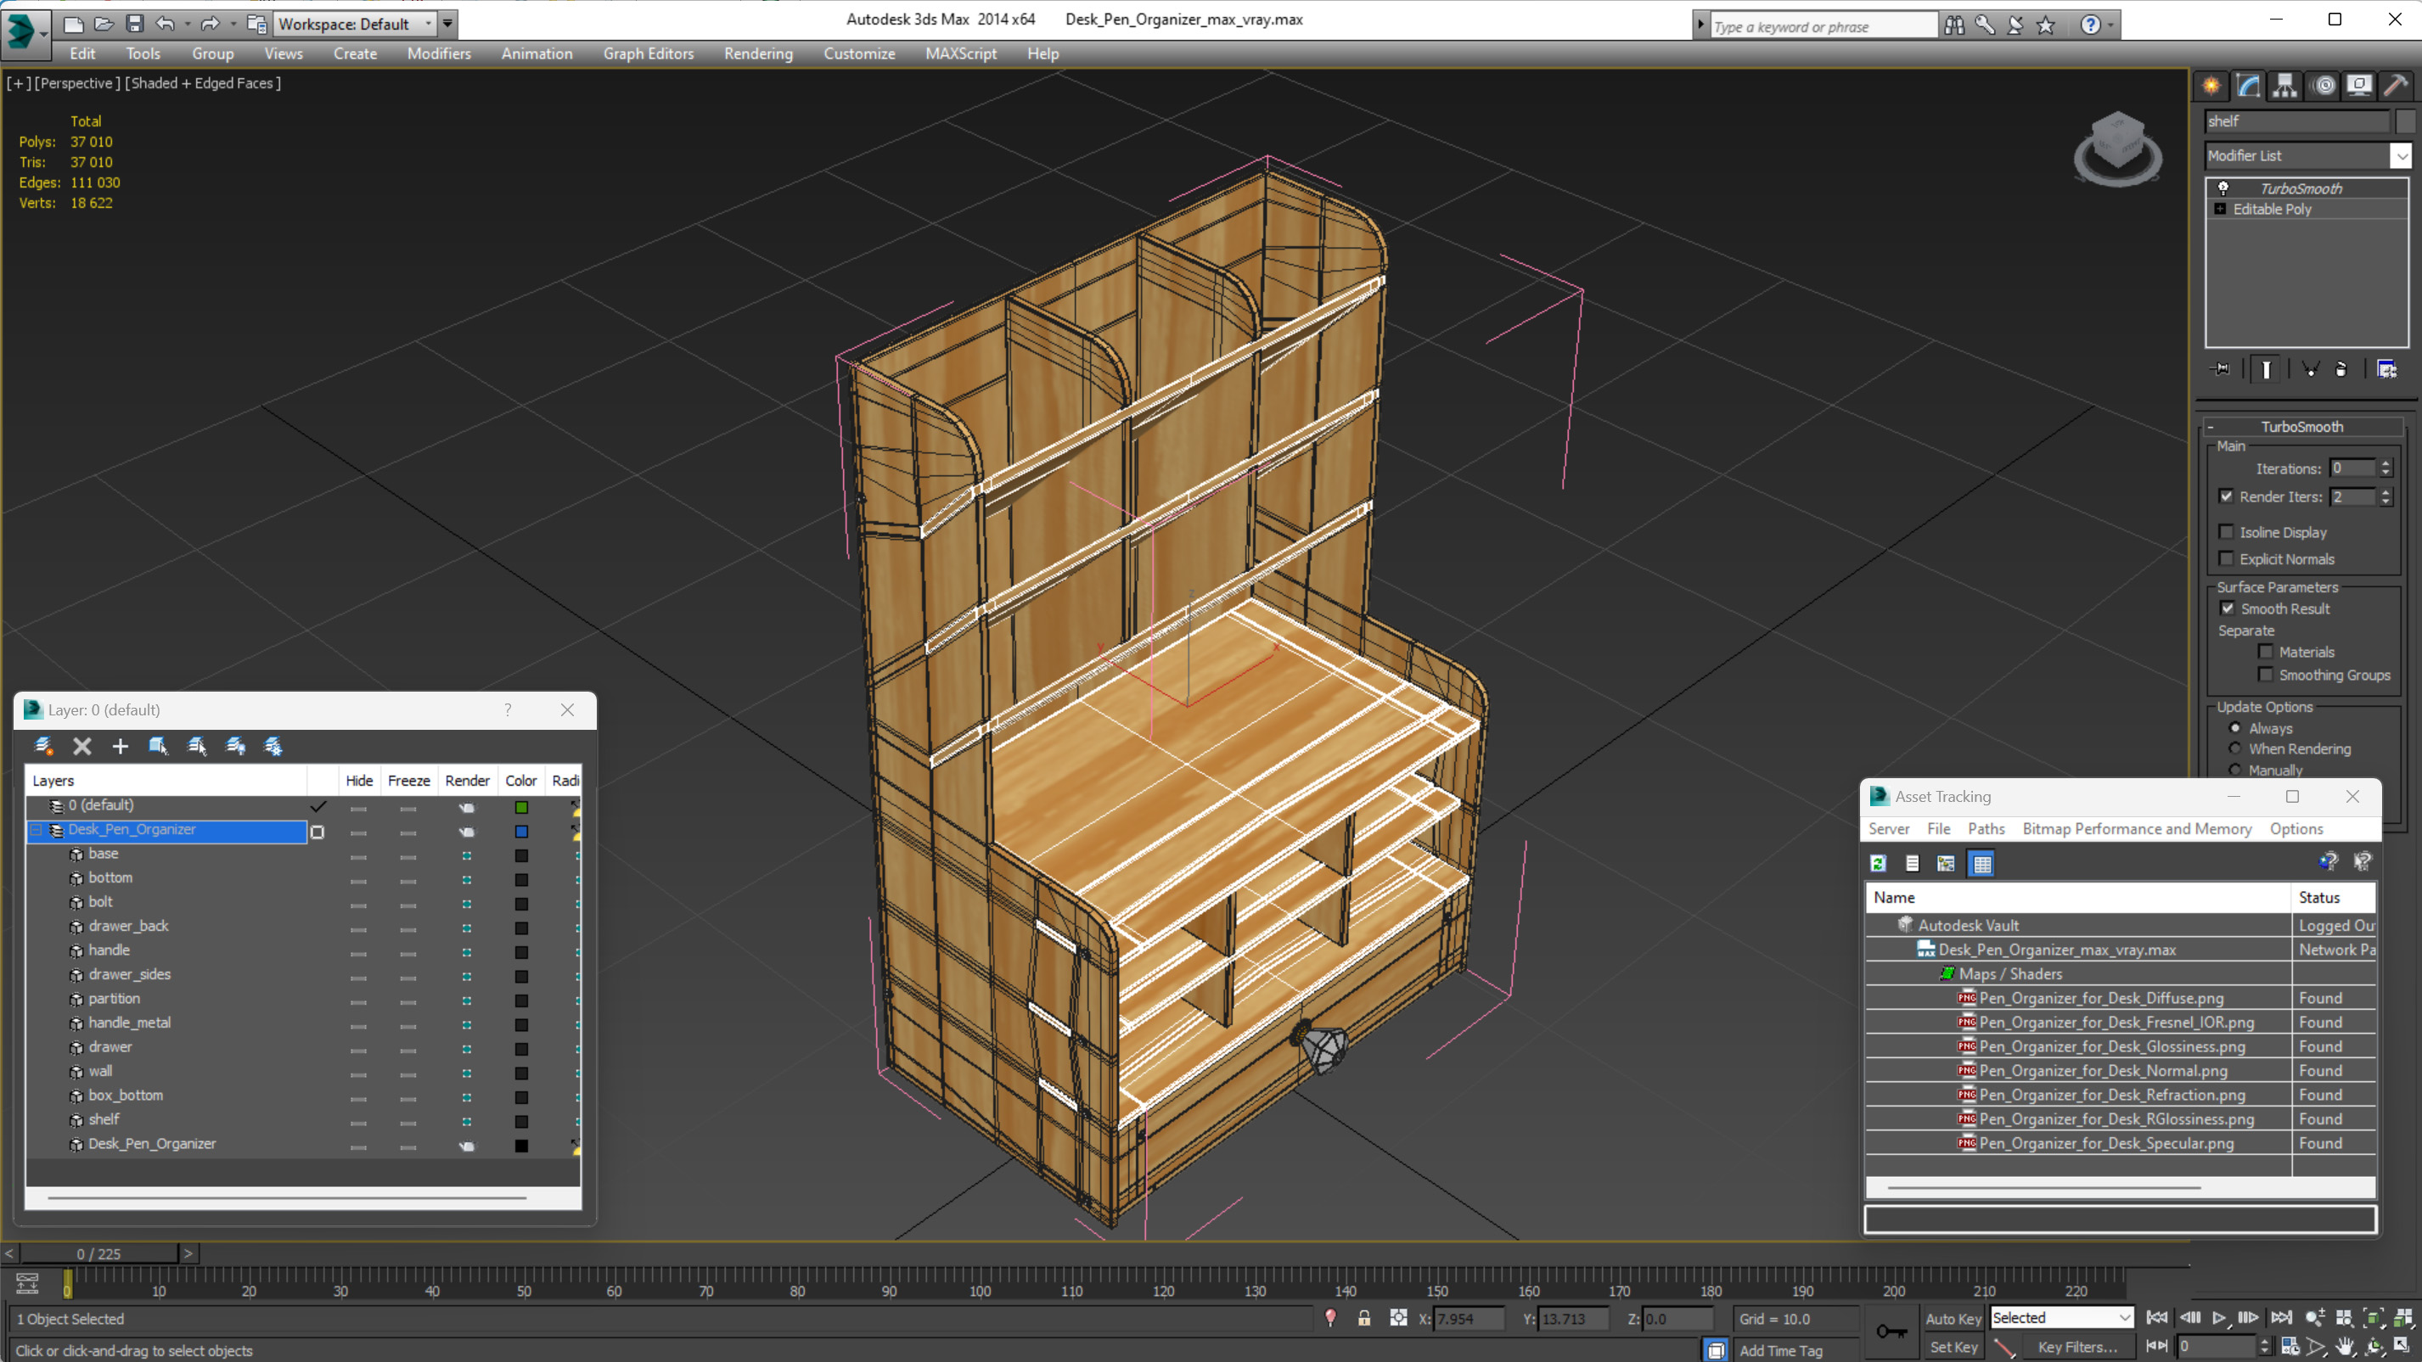Open the Modify command panel tab

2248,86
